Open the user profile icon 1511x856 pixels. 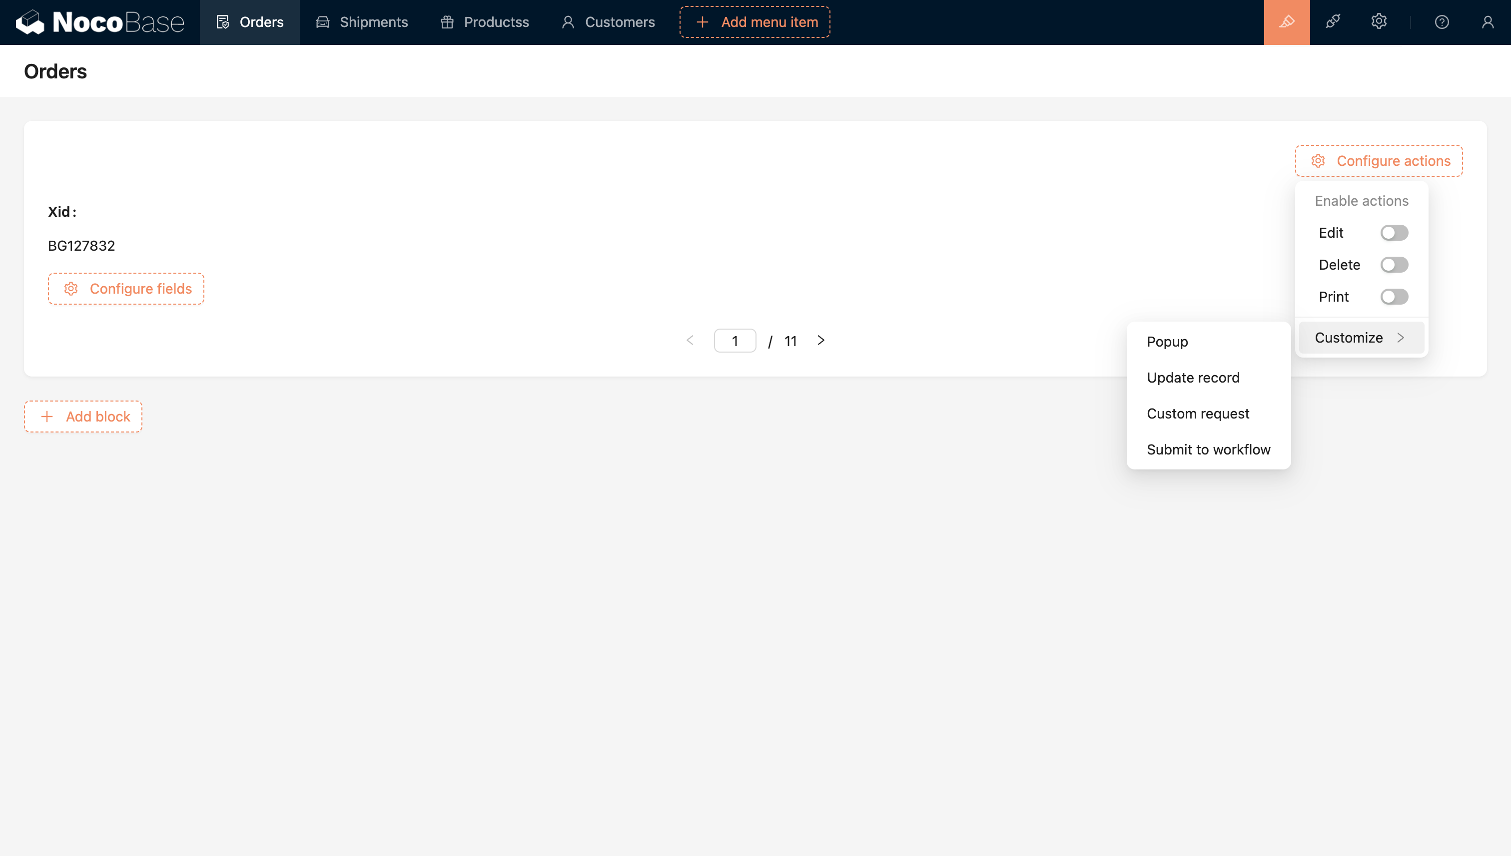pyautogui.click(x=1488, y=22)
